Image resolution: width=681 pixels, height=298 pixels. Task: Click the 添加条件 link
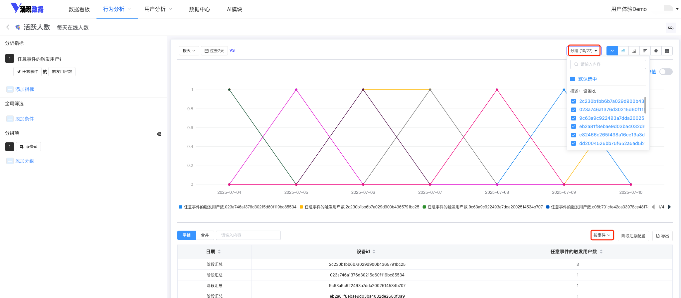pos(25,119)
